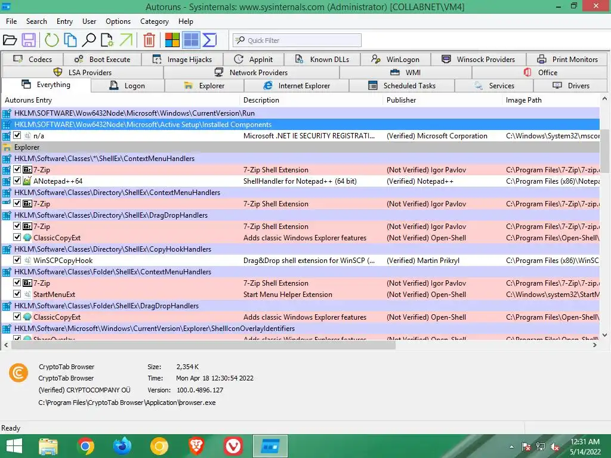
Task: Click the muted volume tray icon
Action: tap(554, 447)
